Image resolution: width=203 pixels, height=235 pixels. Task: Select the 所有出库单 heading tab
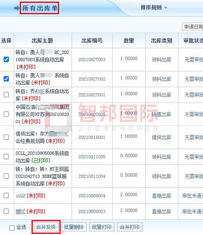[39, 8]
